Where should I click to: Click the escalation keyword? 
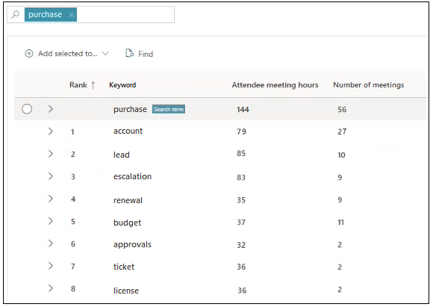(132, 176)
